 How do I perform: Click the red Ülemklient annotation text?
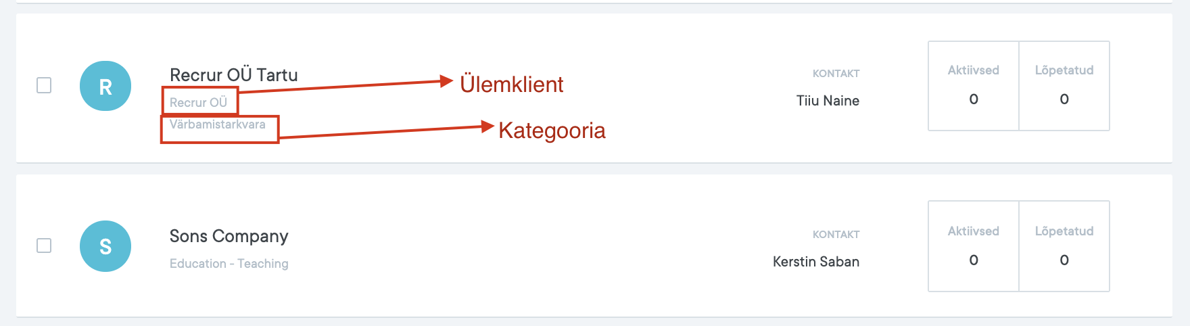coord(511,85)
